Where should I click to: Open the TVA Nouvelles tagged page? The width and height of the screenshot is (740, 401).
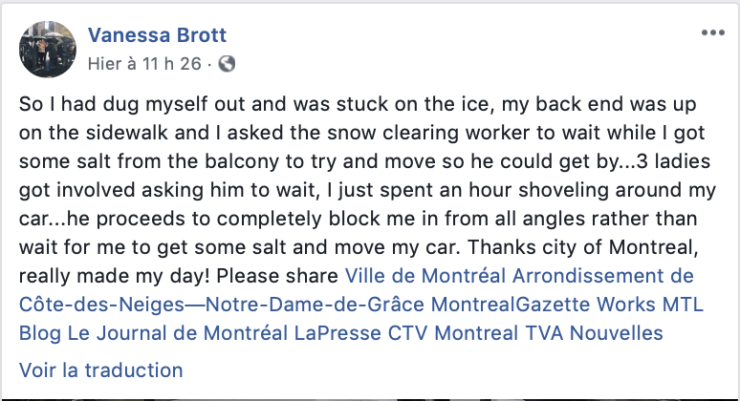[594, 333]
